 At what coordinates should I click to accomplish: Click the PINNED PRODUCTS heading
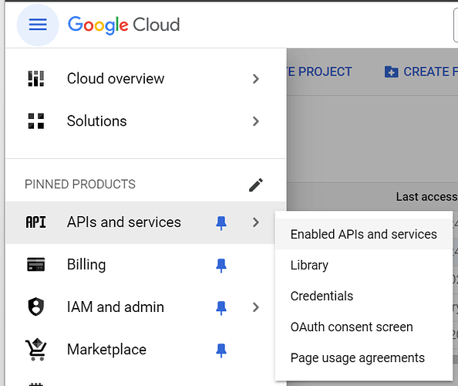[x=80, y=185]
